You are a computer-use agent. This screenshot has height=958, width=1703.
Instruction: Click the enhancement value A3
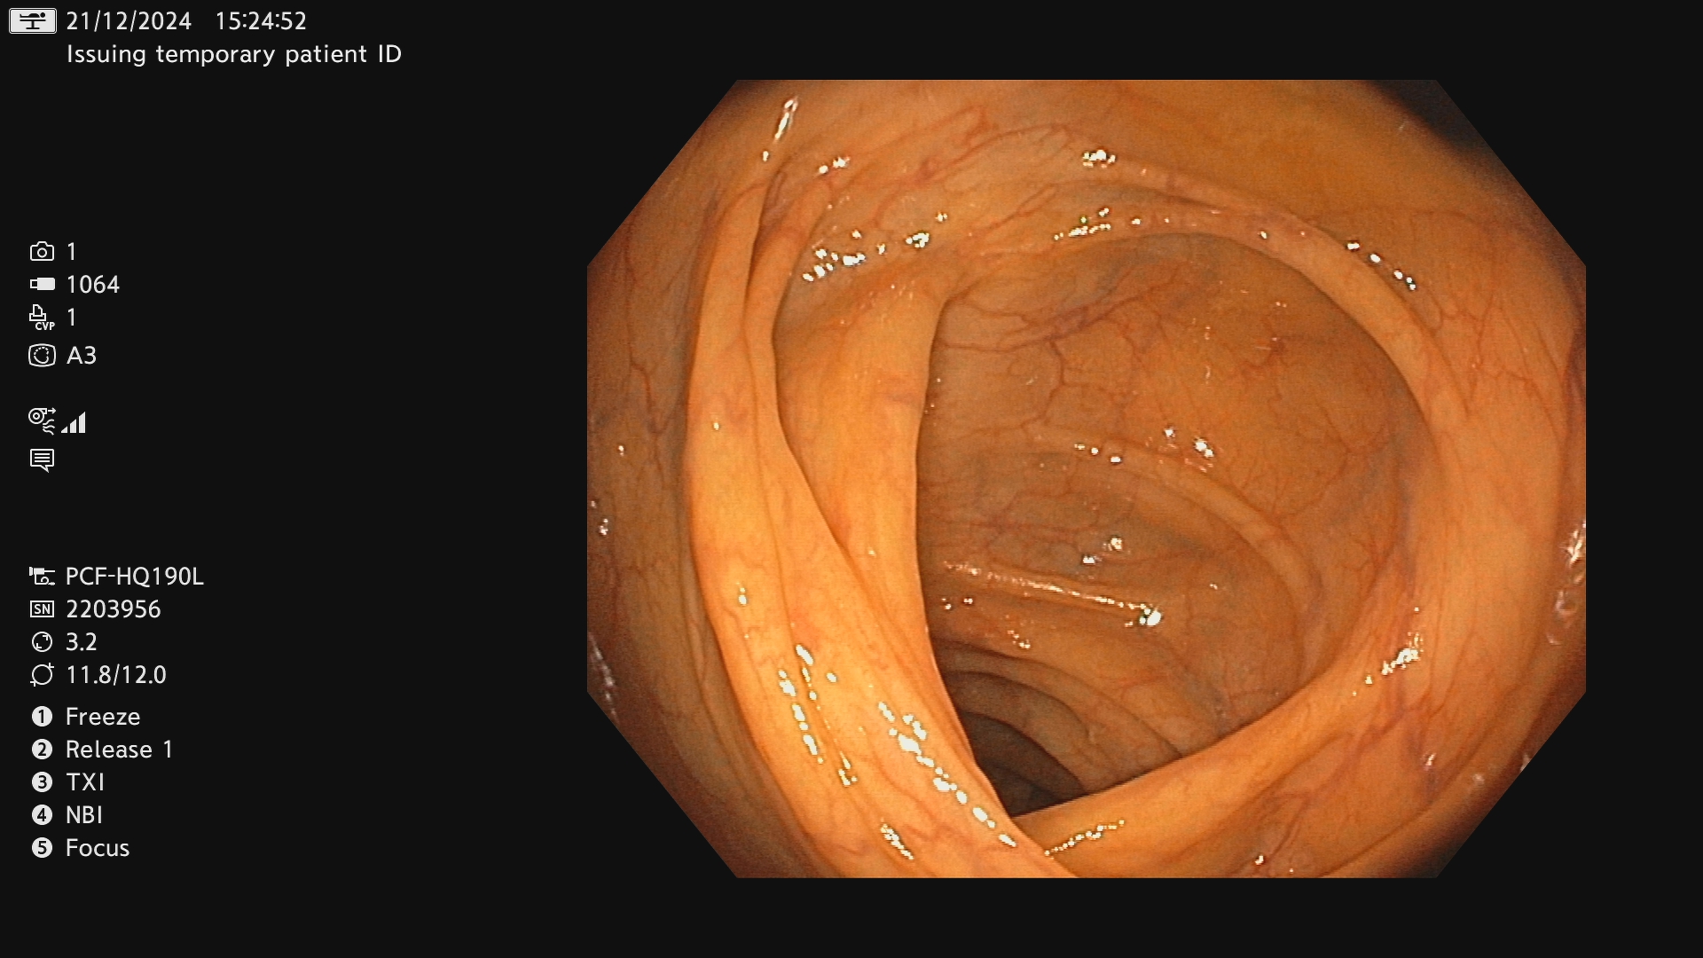click(82, 356)
